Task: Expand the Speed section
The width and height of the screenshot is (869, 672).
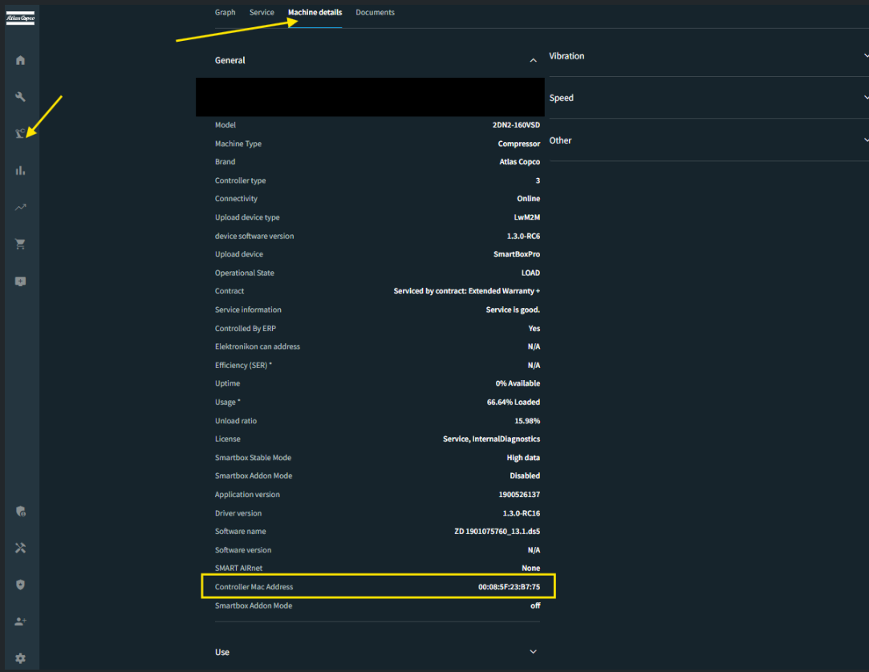Action: point(709,98)
